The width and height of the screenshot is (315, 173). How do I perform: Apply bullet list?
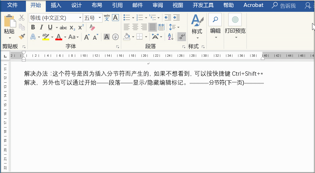(x=127, y=18)
